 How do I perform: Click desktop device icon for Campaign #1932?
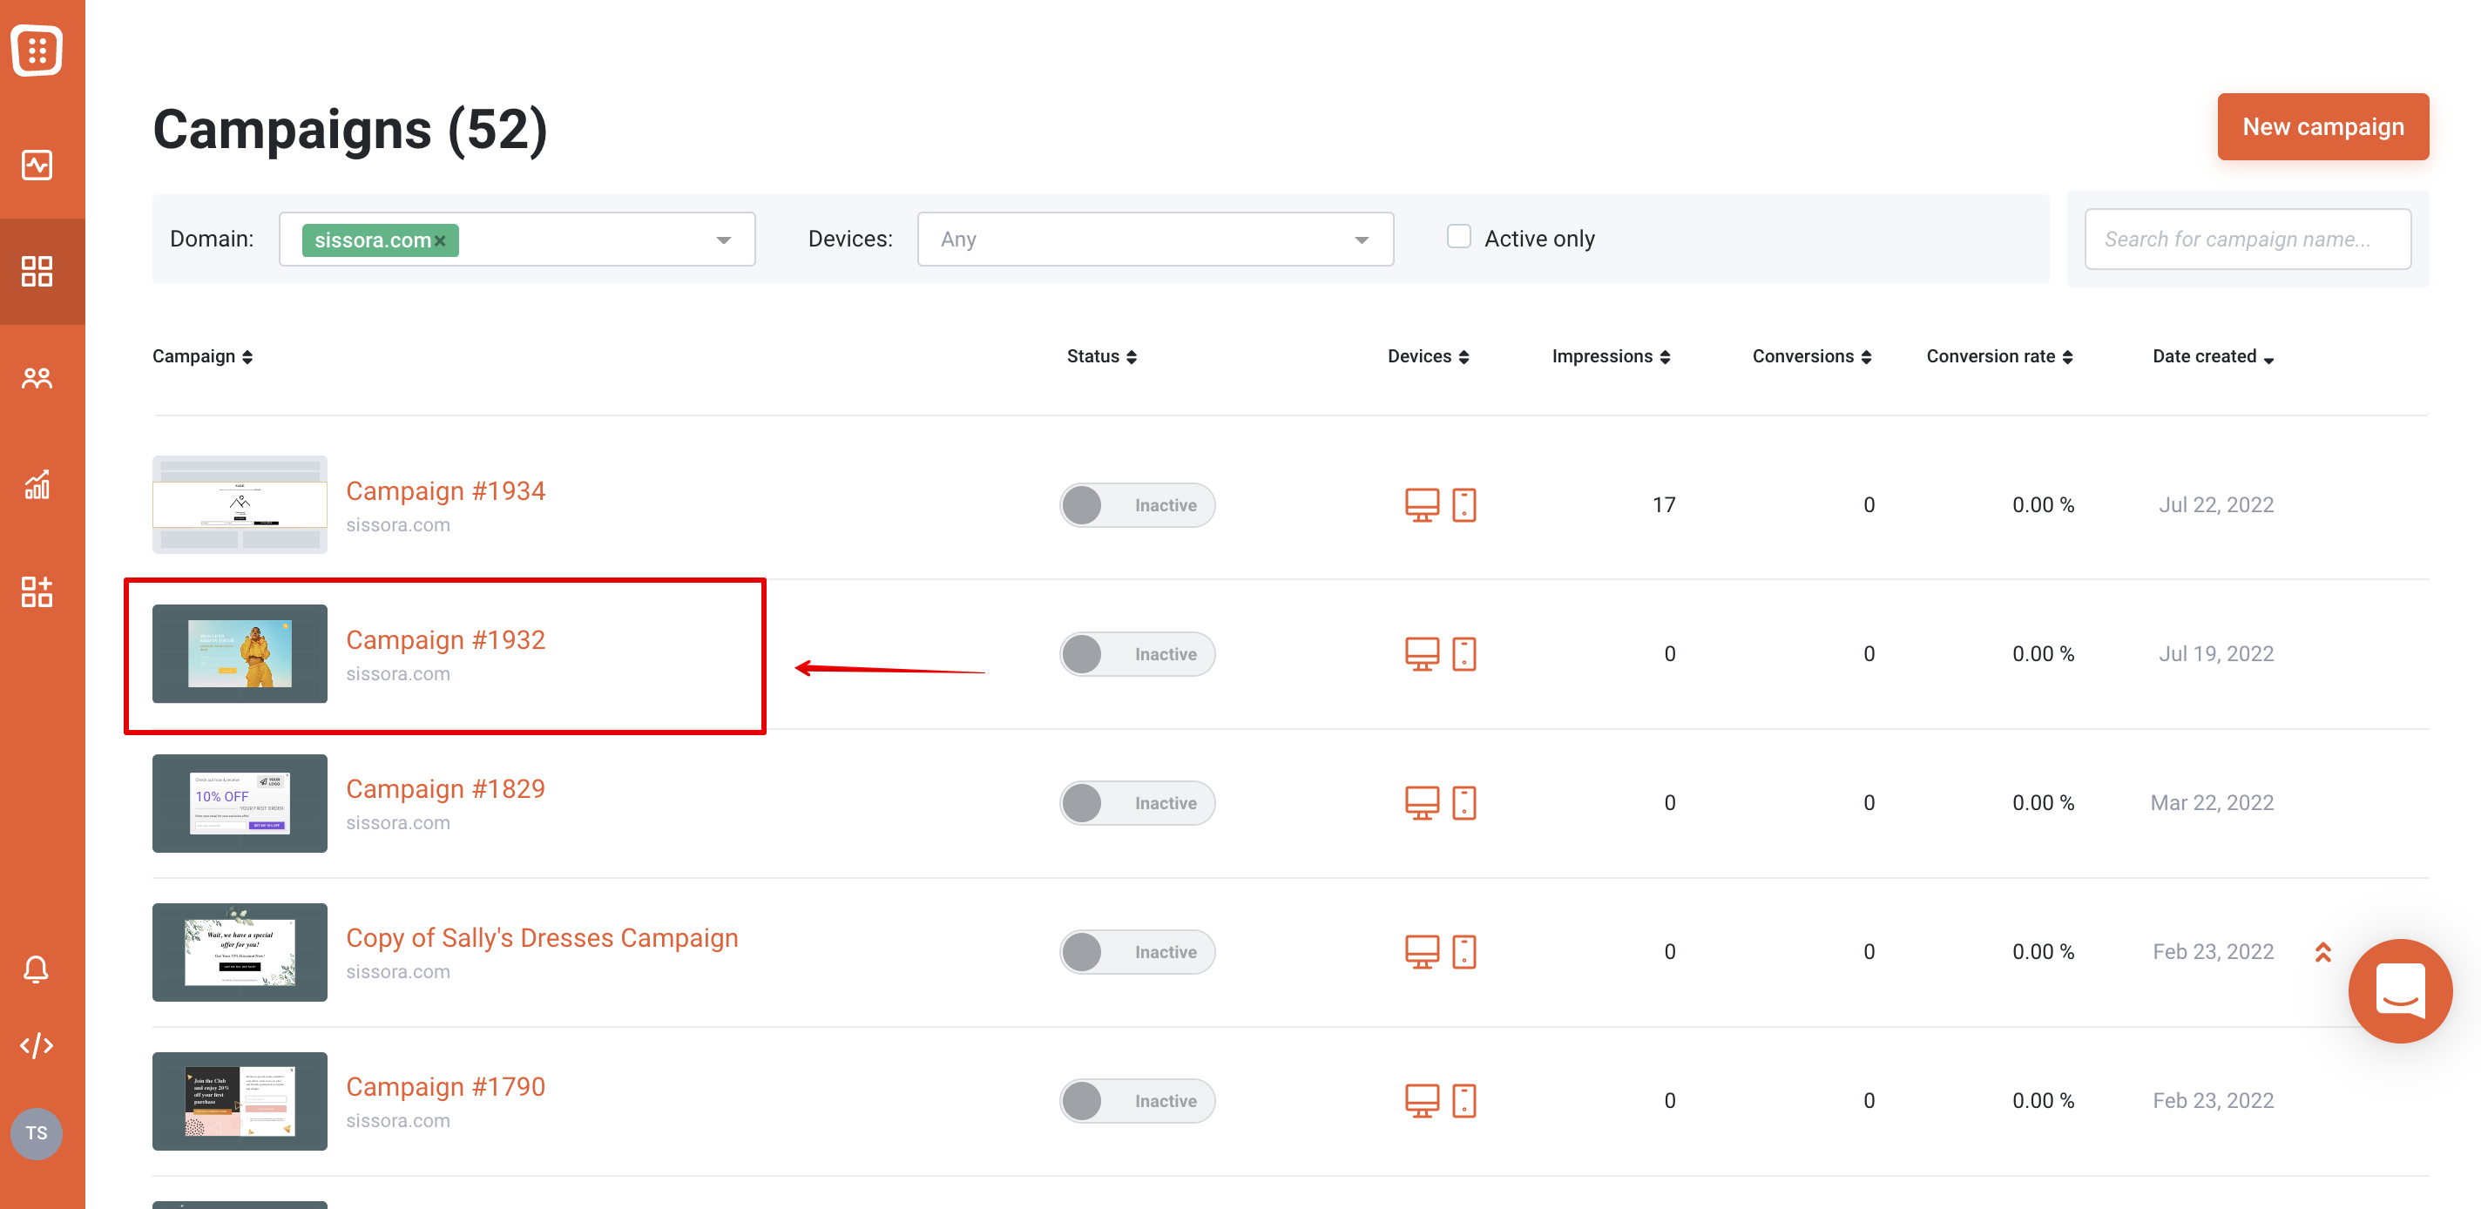[x=1422, y=654]
